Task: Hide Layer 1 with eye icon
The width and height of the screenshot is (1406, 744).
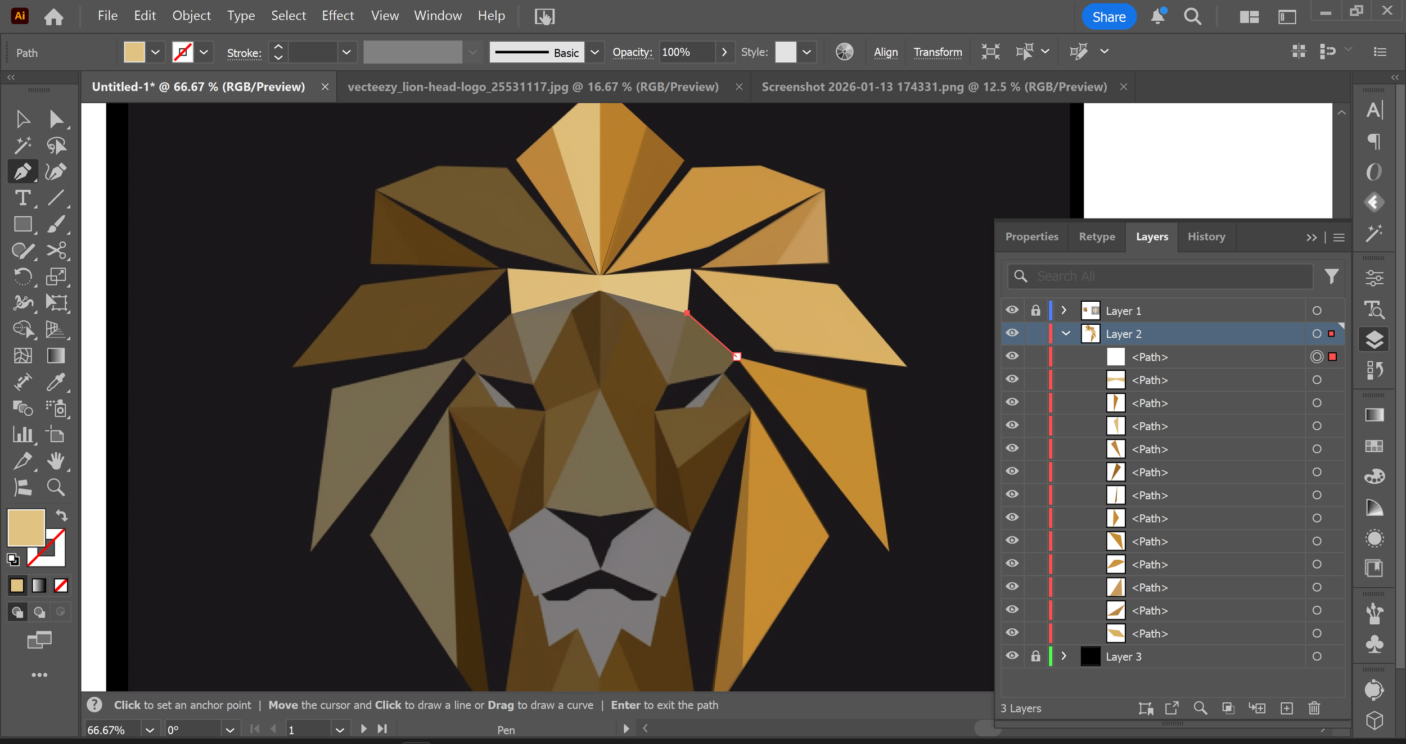Action: [1012, 310]
